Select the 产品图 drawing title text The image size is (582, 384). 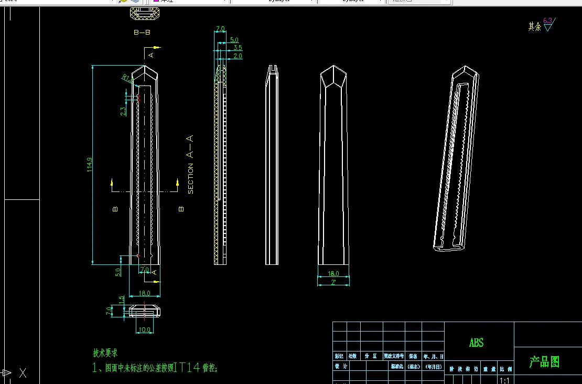(x=545, y=361)
